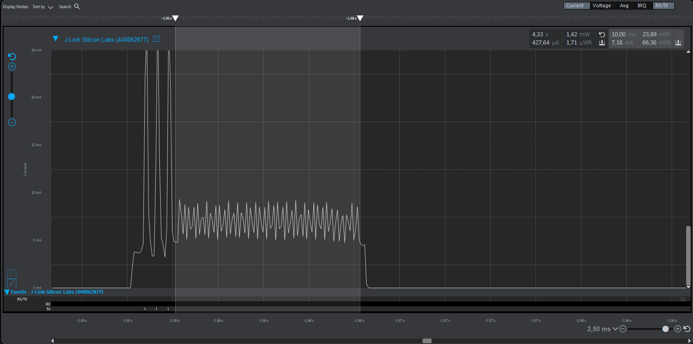
Task: Click the Display Nodes menu item
Action: coord(15,6)
